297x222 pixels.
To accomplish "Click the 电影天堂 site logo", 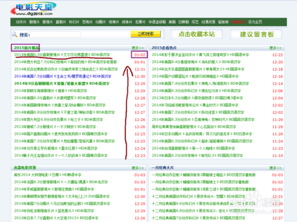I will 33,9.
